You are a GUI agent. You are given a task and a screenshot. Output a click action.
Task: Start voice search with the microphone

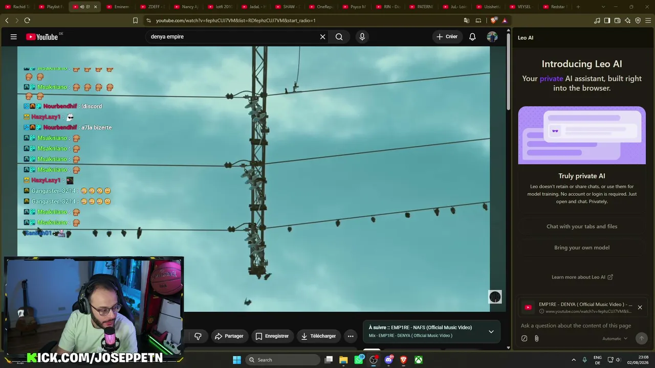[362, 37]
